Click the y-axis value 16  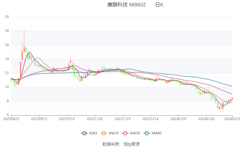[x=7, y=45]
